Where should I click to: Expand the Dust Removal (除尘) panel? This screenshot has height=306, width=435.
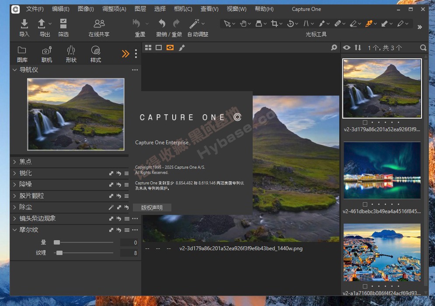point(14,207)
